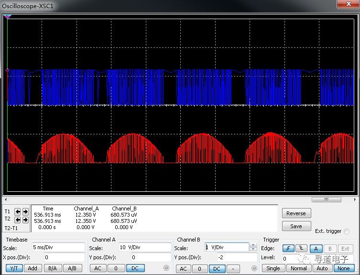Set Channel A coupling to AC

tap(98, 268)
